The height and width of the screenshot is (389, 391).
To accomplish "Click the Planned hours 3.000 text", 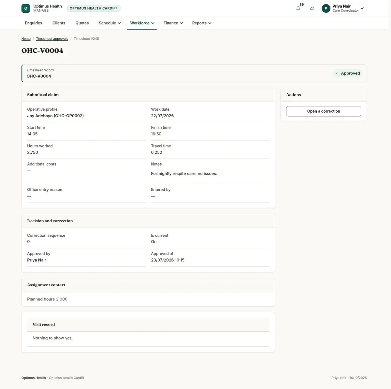I will coord(47,299).
